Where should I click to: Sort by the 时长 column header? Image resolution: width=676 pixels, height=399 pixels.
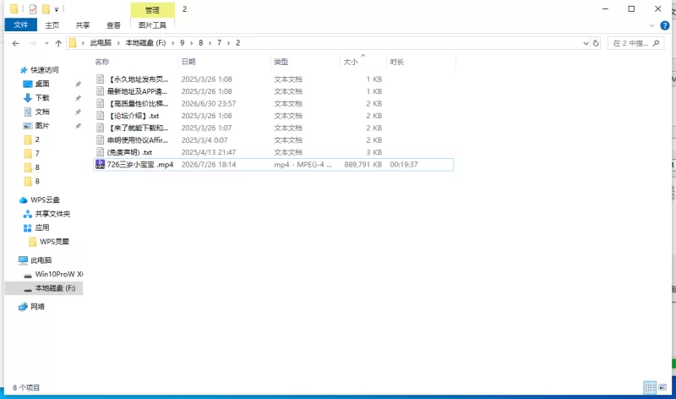[397, 62]
